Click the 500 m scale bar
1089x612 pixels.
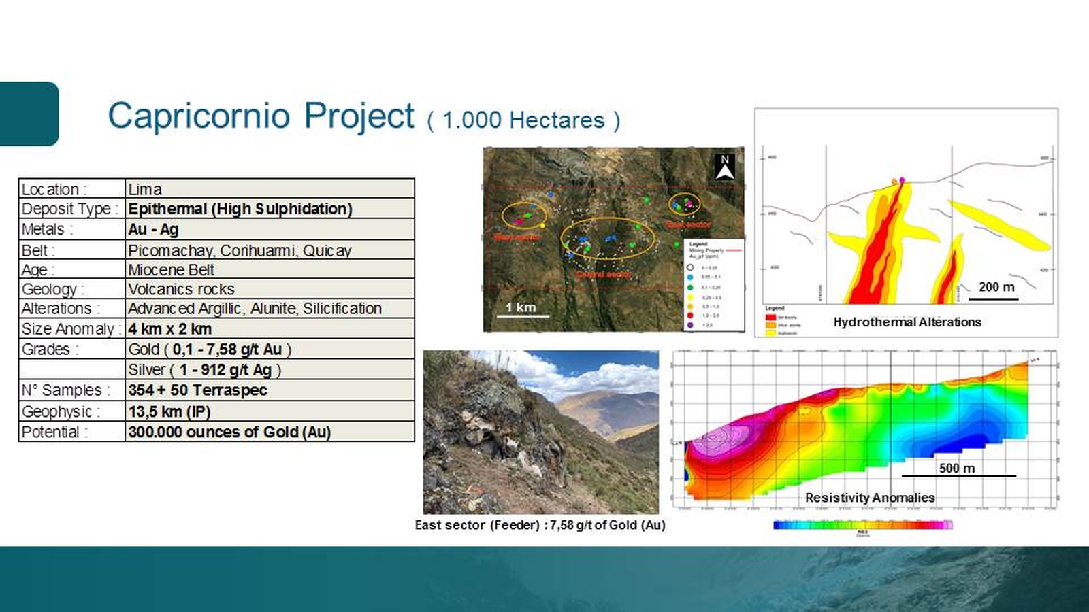pos(958,475)
